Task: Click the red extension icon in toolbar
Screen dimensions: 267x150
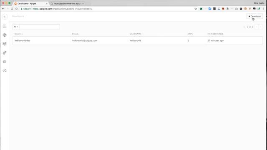Action: tap(223, 9)
